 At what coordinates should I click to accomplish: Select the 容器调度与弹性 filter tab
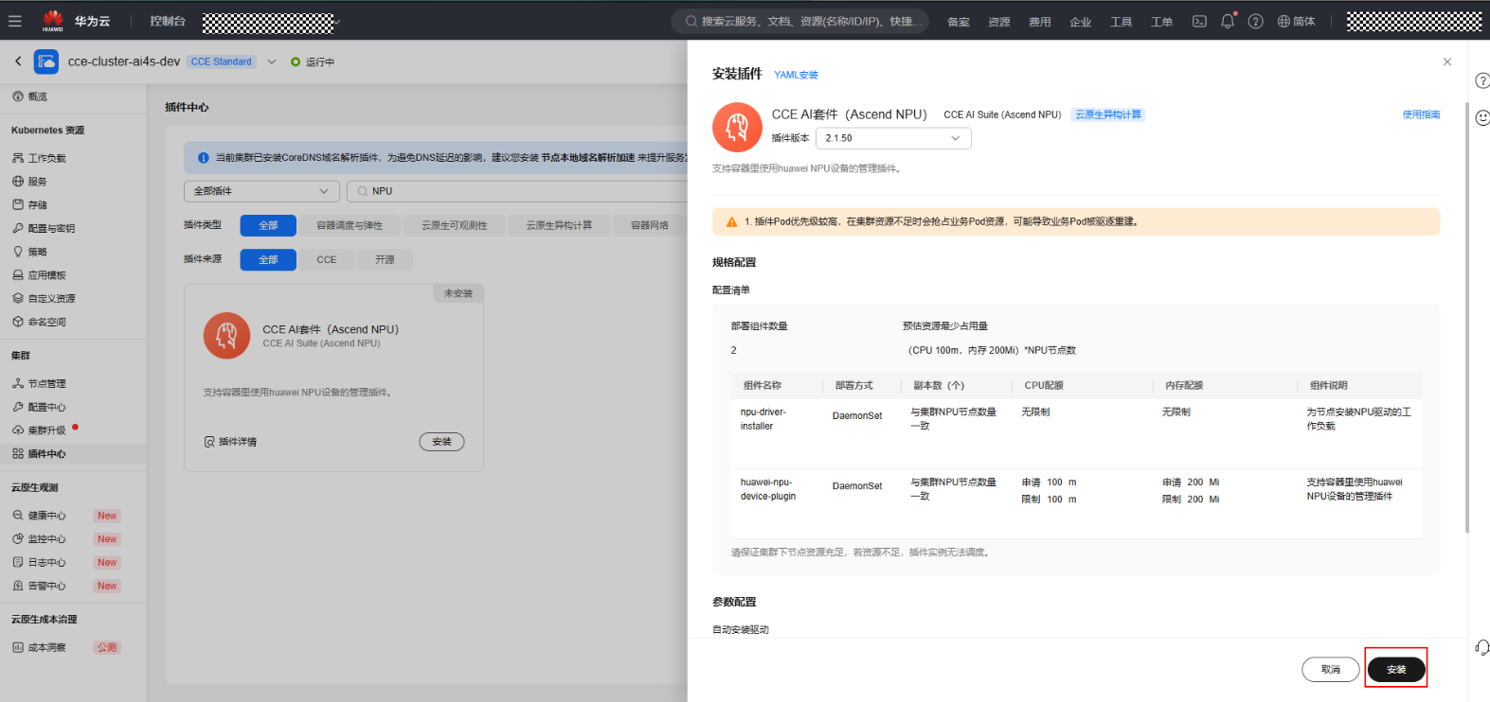pyautogui.click(x=350, y=225)
